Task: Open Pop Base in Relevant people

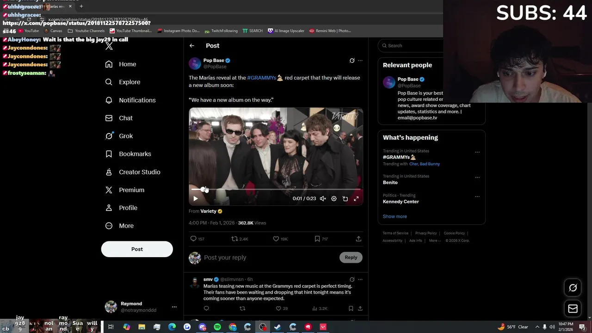Action: [x=408, y=79]
